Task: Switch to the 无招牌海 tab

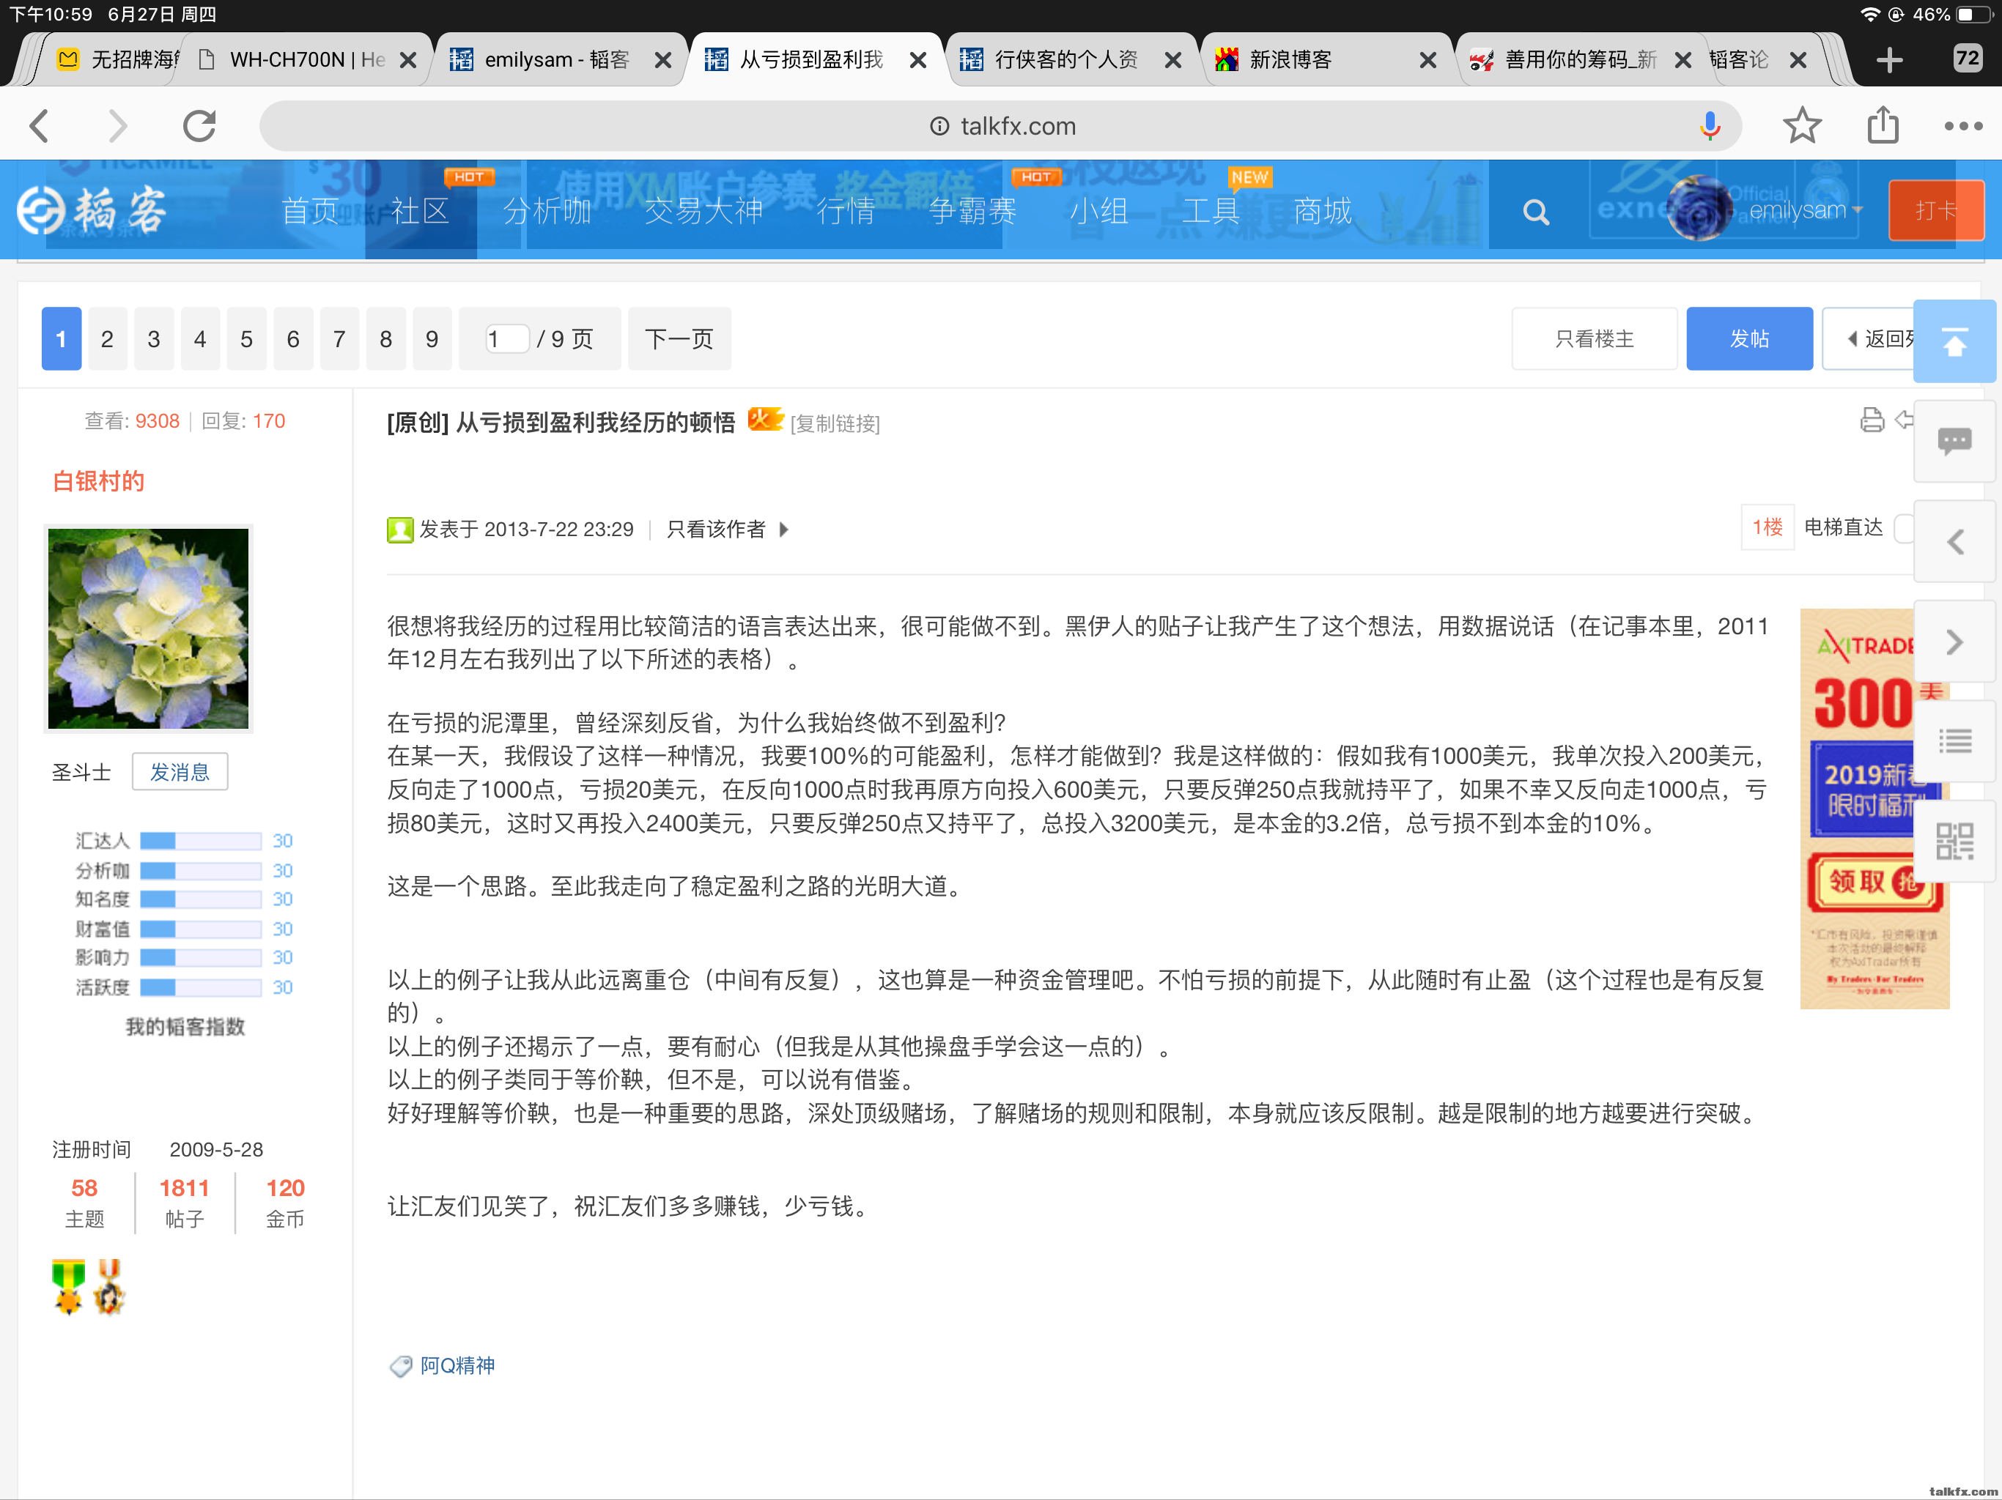Action: [x=117, y=60]
